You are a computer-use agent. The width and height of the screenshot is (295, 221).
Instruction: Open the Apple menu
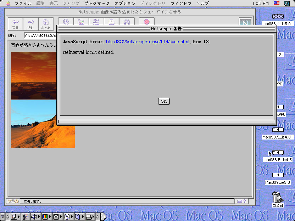(8, 4)
